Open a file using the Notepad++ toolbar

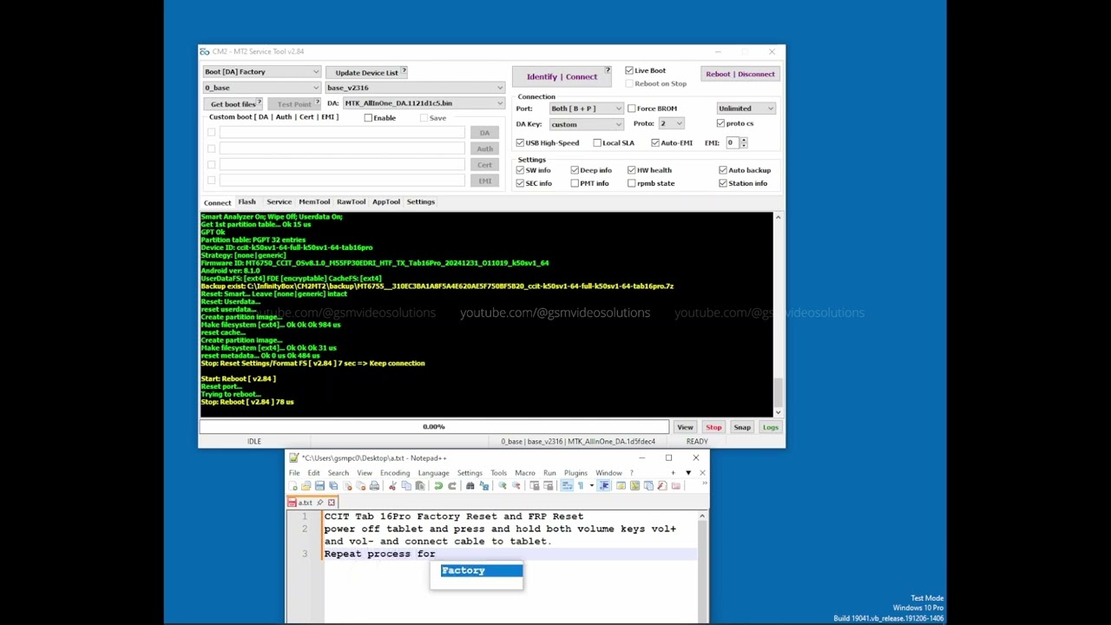[306, 485]
